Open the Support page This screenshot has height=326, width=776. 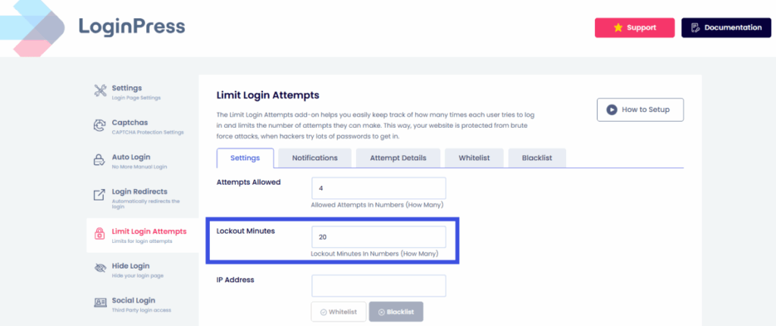[x=634, y=28]
